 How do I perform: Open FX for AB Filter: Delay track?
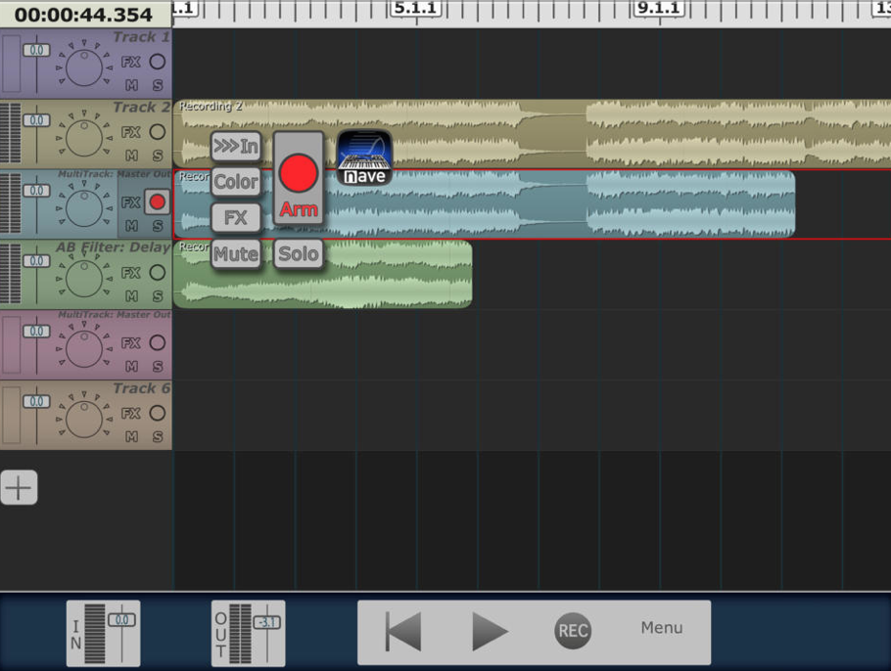tap(130, 273)
